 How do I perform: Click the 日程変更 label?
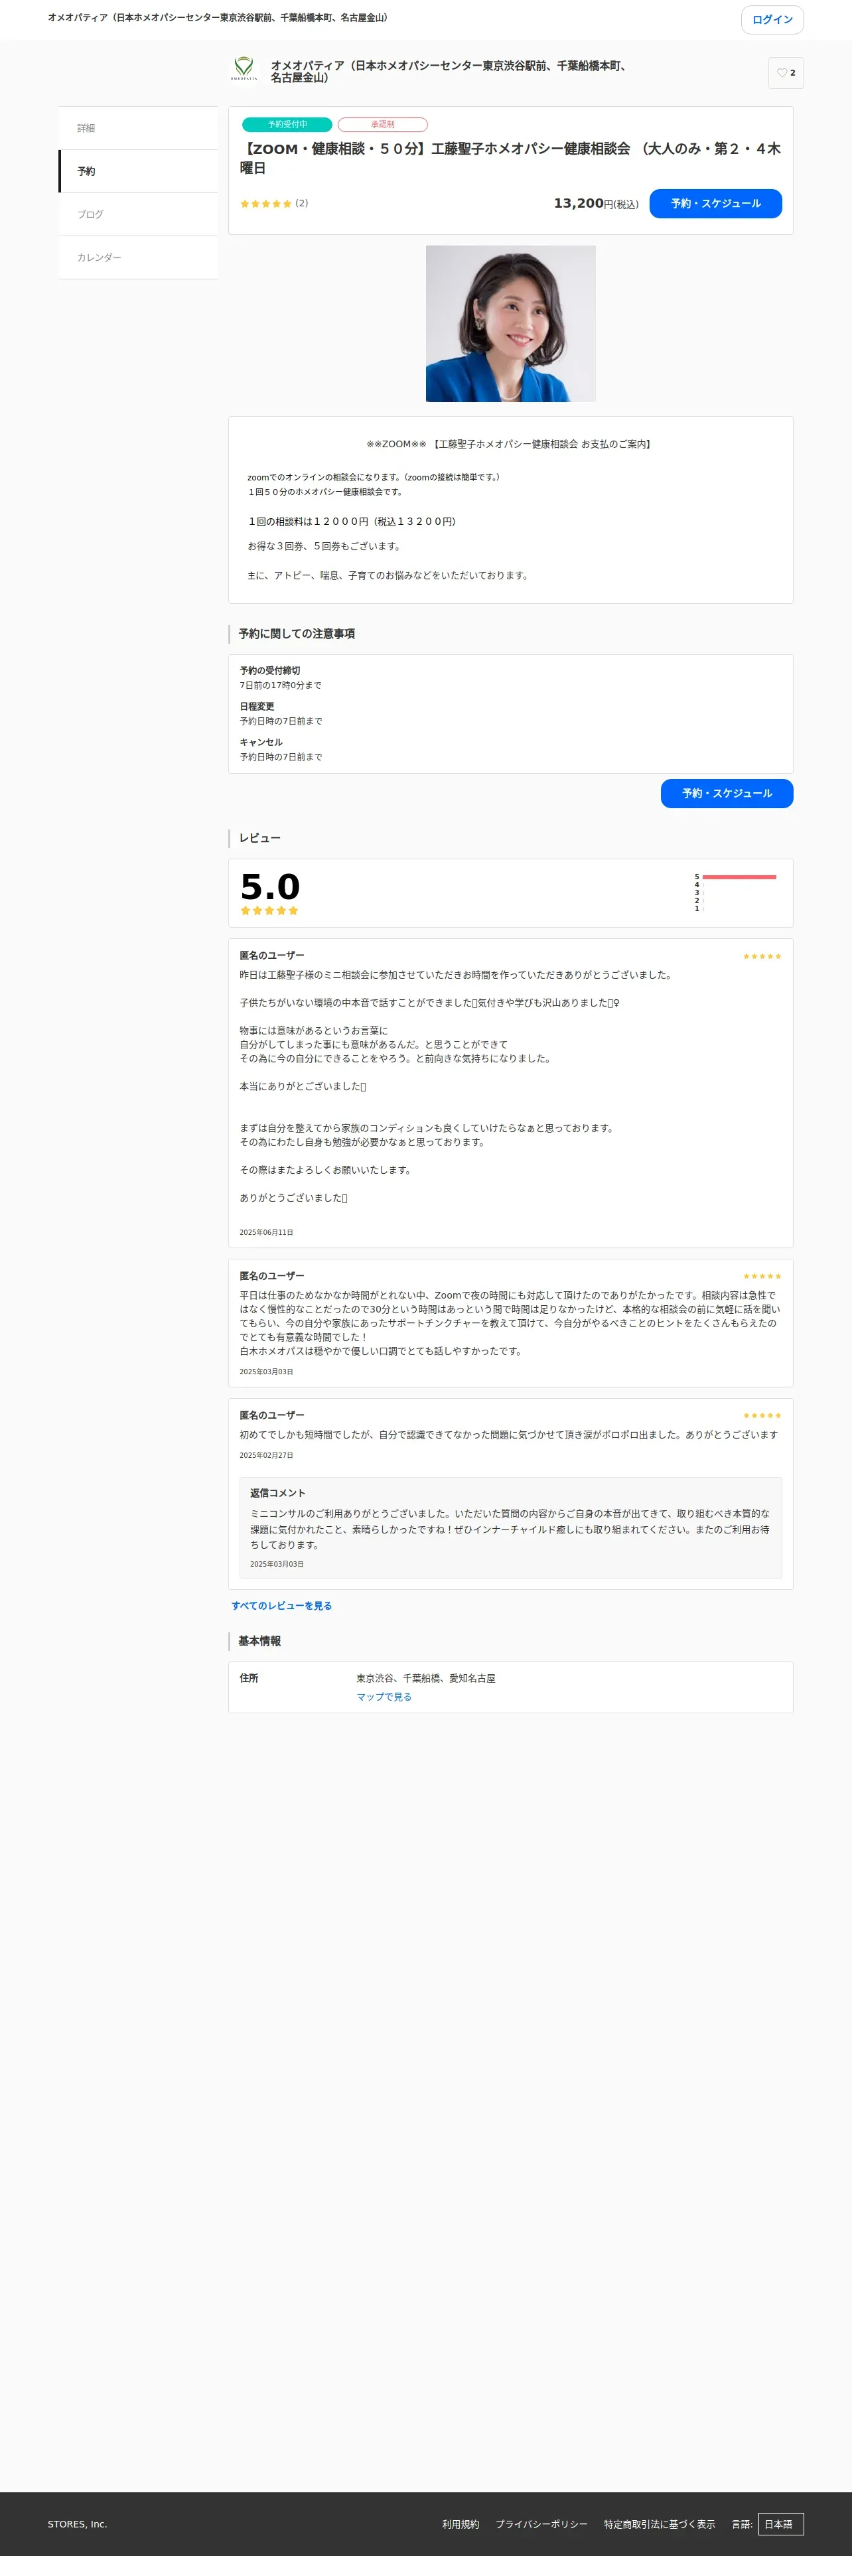coord(257,707)
